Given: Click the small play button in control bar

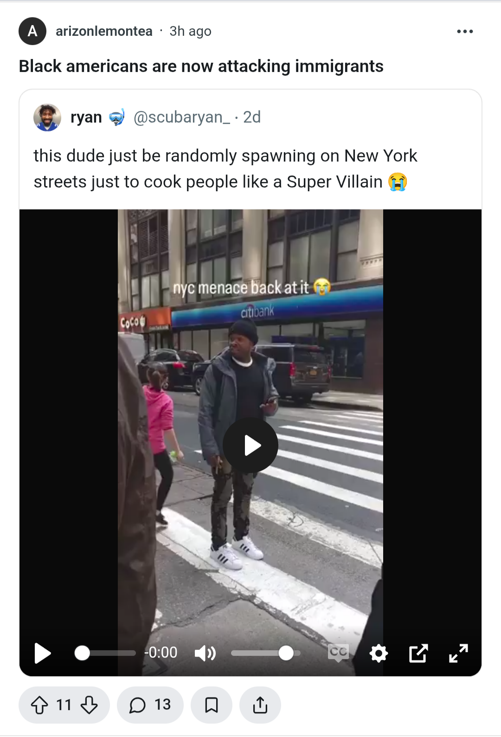Looking at the screenshot, I should (x=43, y=653).
